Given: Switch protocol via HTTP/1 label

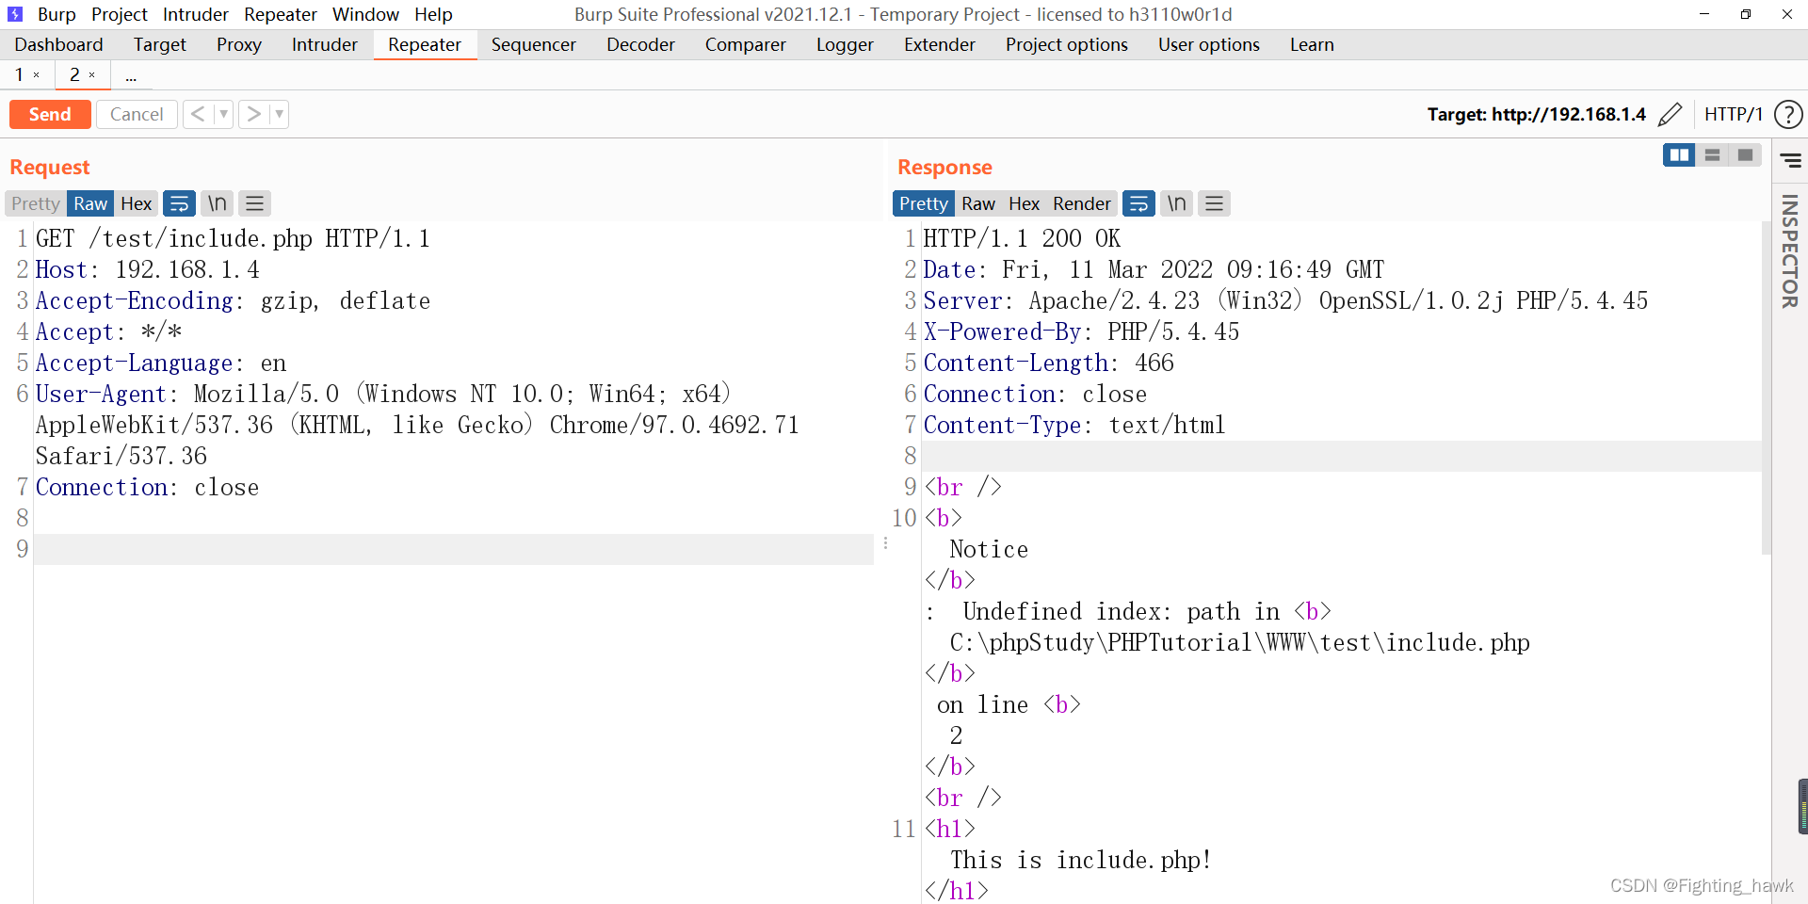Looking at the screenshot, I should pyautogui.click(x=1733, y=114).
